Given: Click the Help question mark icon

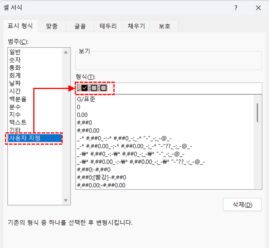Looking at the screenshot, I should 236,8.
